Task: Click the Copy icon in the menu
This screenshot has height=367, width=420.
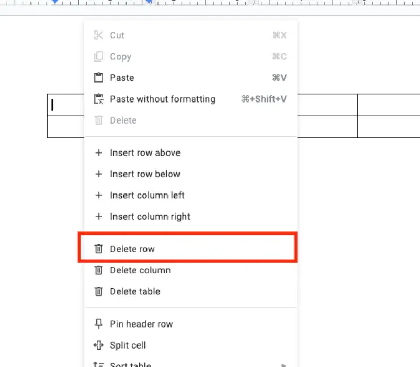Action: click(x=98, y=57)
